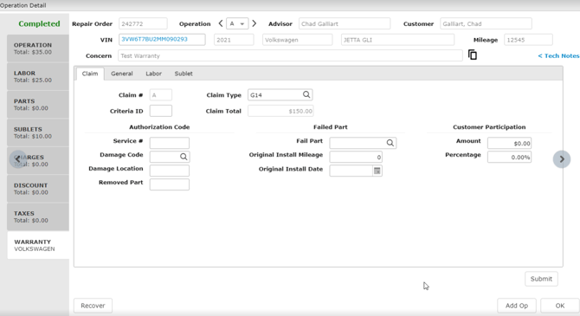Click the Completed status text
Image resolution: width=580 pixels, height=316 pixels.
click(x=39, y=23)
